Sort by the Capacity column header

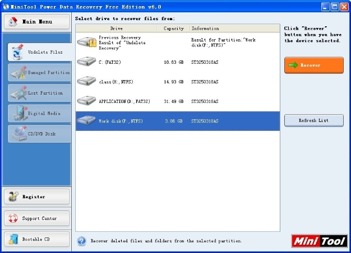click(174, 29)
